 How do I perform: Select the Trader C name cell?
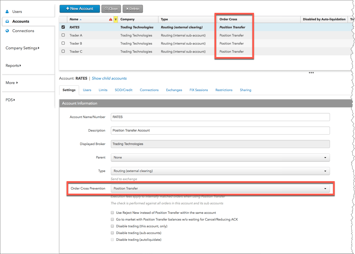pyautogui.click(x=76, y=52)
